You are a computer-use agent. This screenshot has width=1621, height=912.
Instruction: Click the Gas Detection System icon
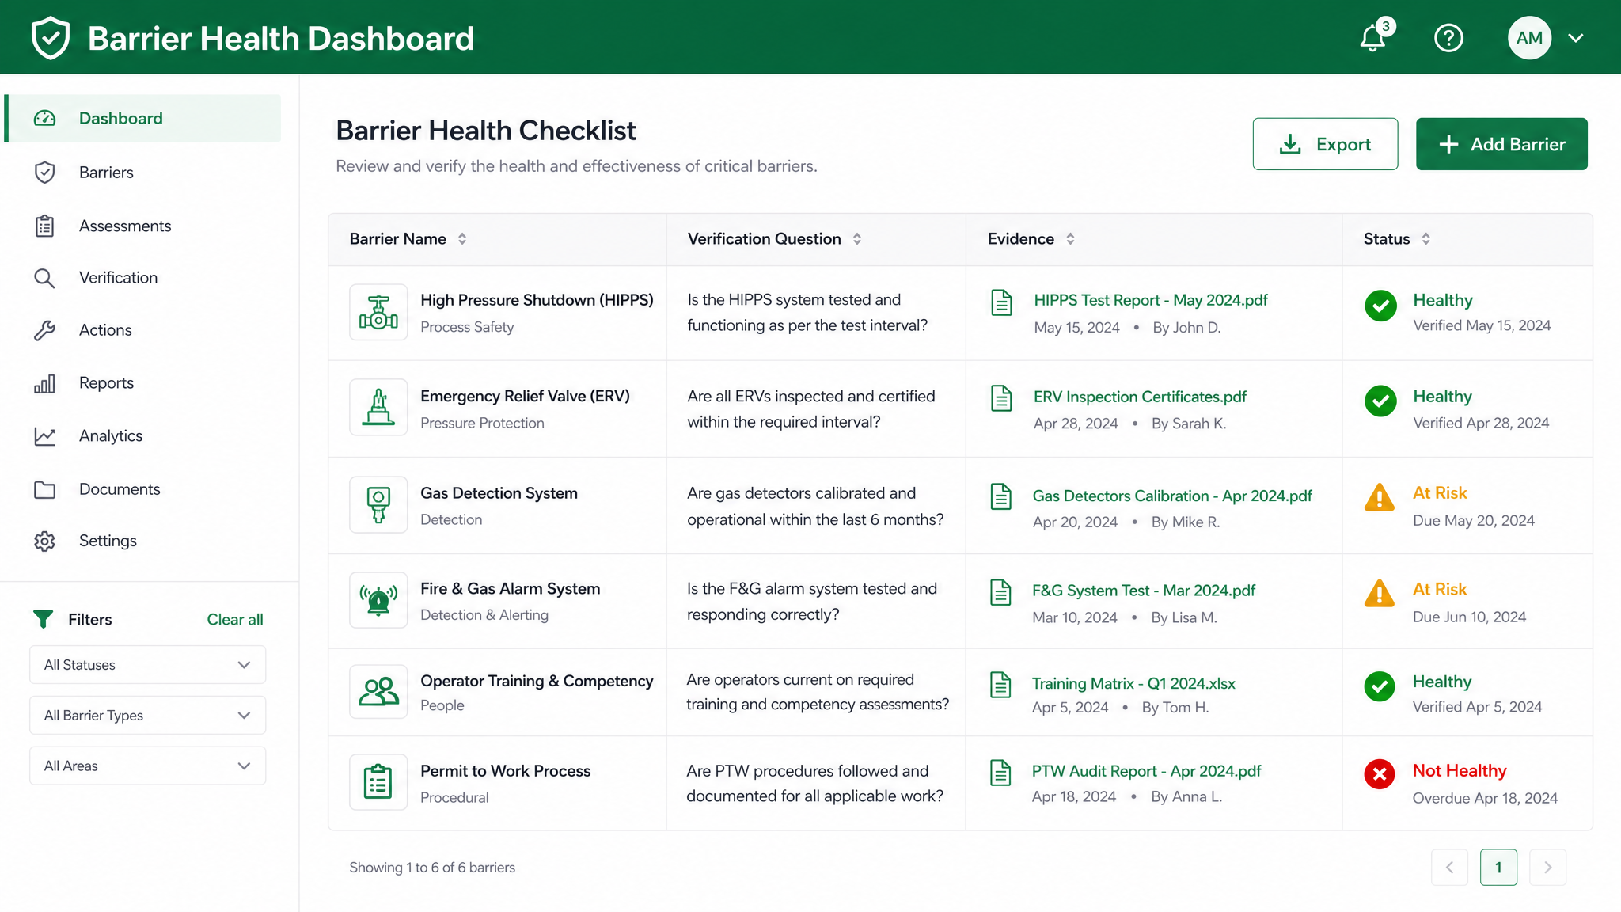(378, 504)
